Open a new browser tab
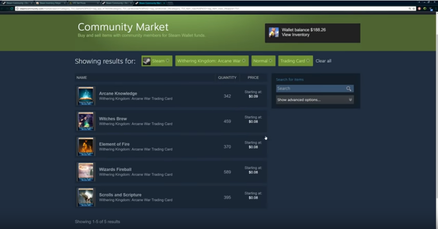This screenshot has width=438, height=229. 170,3
